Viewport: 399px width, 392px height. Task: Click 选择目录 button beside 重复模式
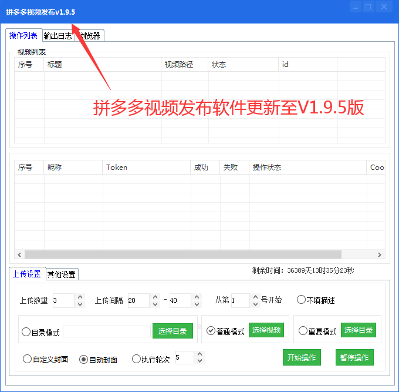359,330
